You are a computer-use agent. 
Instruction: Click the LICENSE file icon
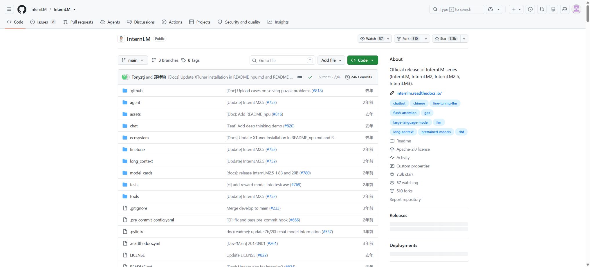pos(125,255)
